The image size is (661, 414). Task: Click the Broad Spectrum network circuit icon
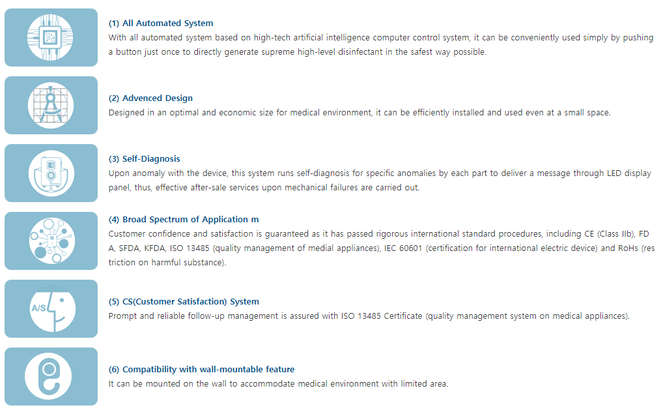(51, 241)
